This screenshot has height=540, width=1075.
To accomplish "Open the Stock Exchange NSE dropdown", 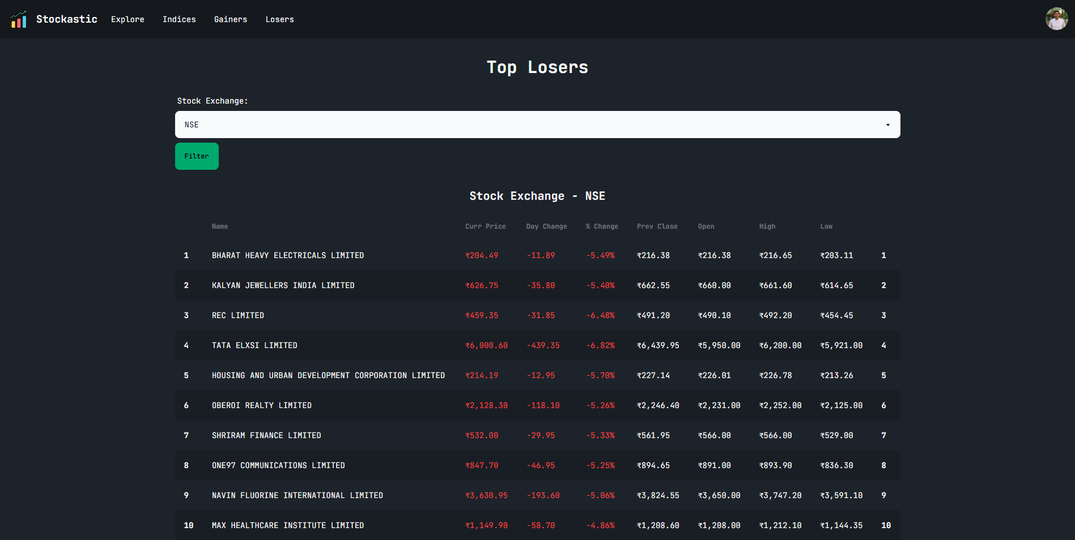I will coord(537,125).
